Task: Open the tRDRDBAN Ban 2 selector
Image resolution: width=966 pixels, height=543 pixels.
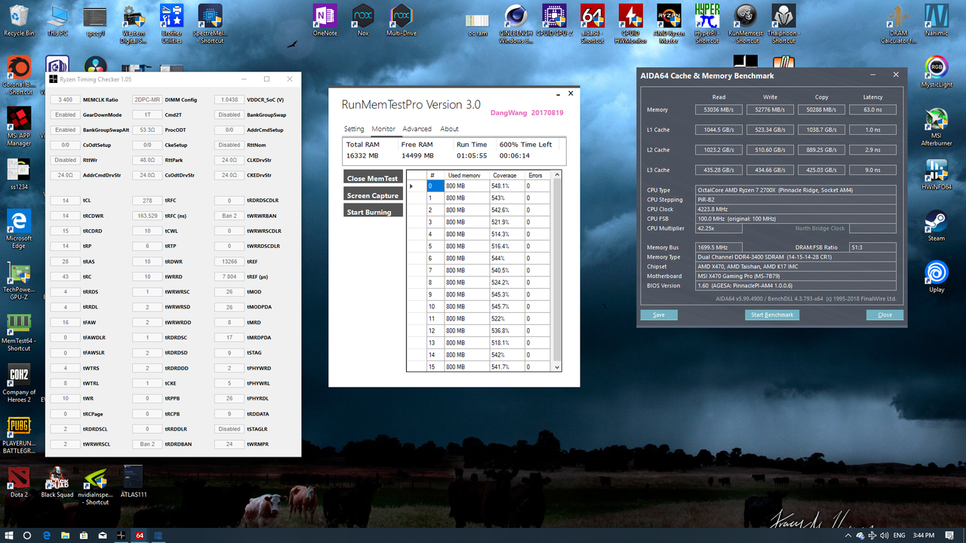Action: point(146,443)
